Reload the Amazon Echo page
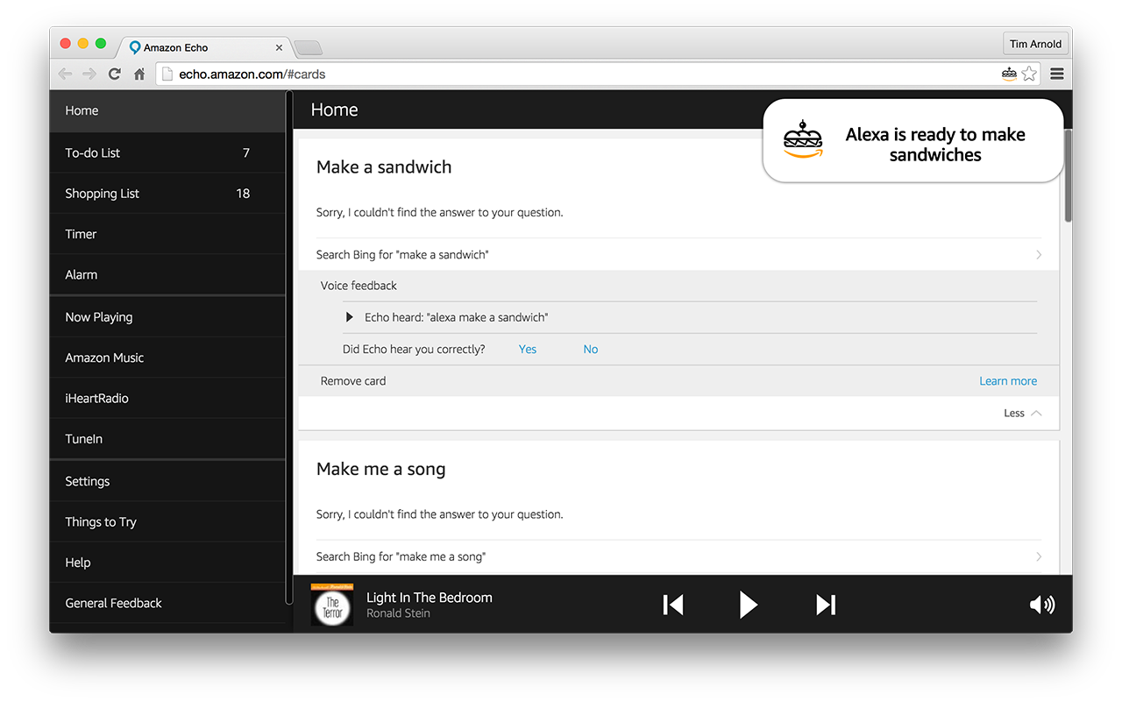The image size is (1122, 701). (x=114, y=74)
